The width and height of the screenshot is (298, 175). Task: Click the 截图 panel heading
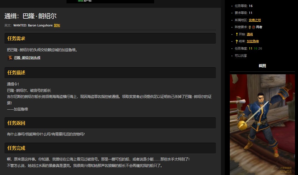[x=262, y=66]
